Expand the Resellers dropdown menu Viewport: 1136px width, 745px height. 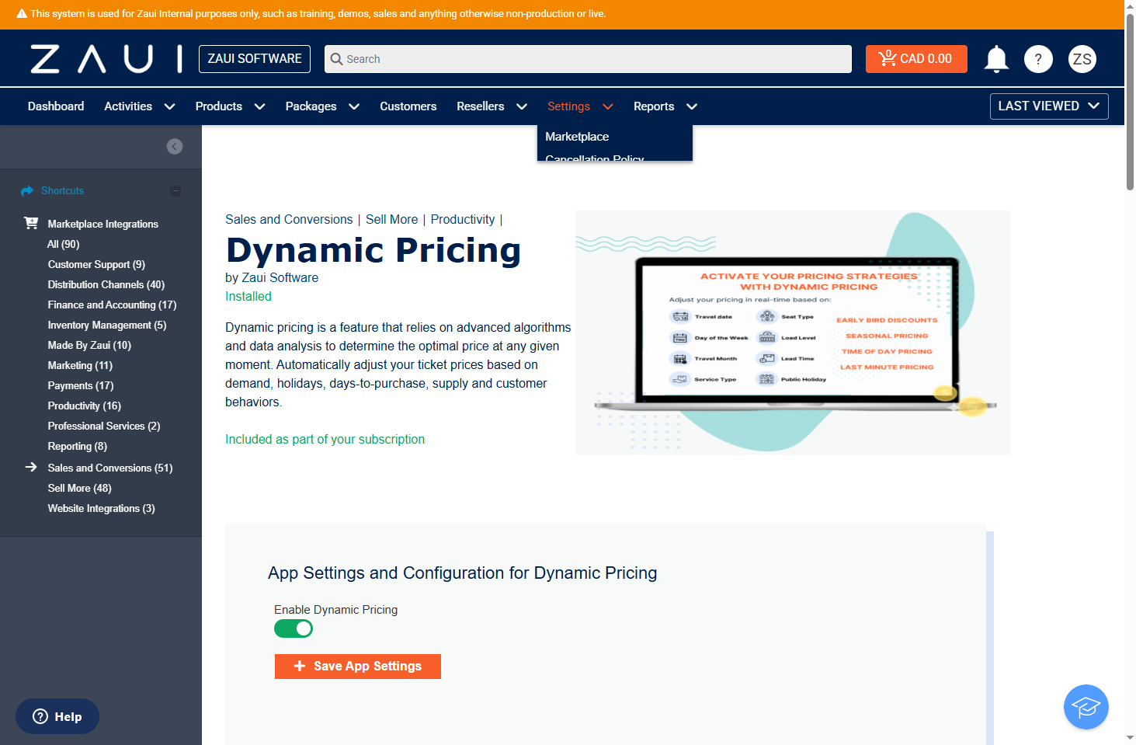(522, 106)
